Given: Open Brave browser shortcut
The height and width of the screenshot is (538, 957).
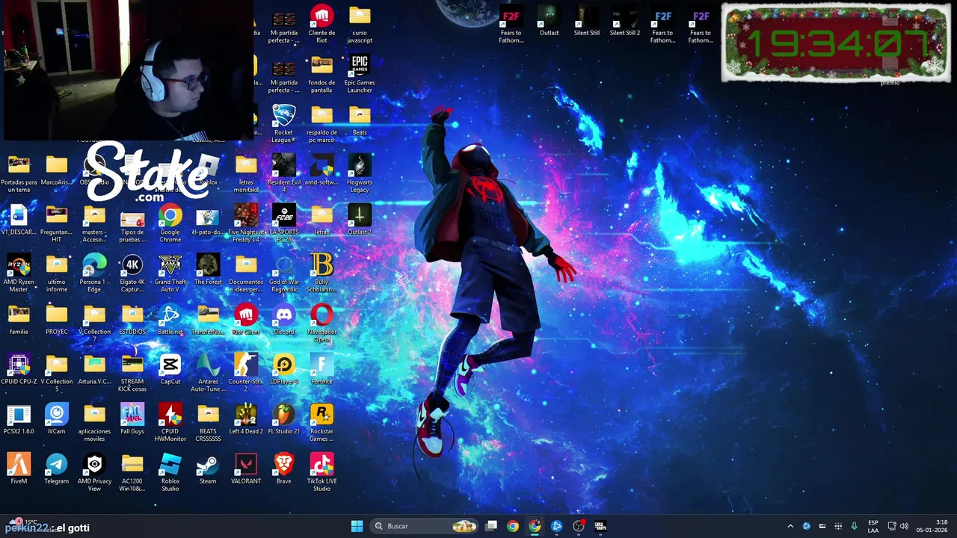Looking at the screenshot, I should 283,464.
